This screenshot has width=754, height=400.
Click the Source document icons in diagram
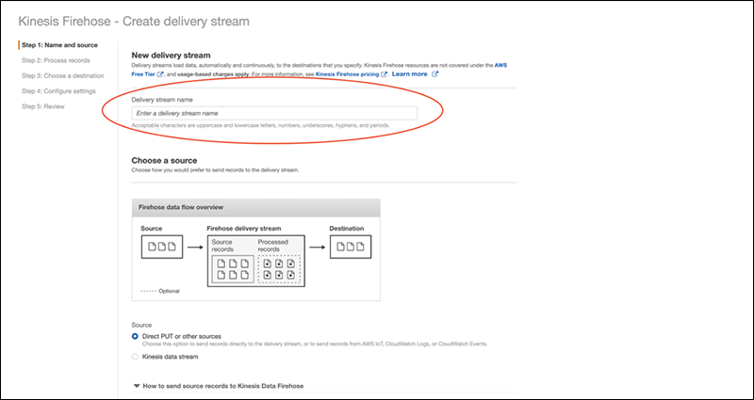click(x=159, y=248)
